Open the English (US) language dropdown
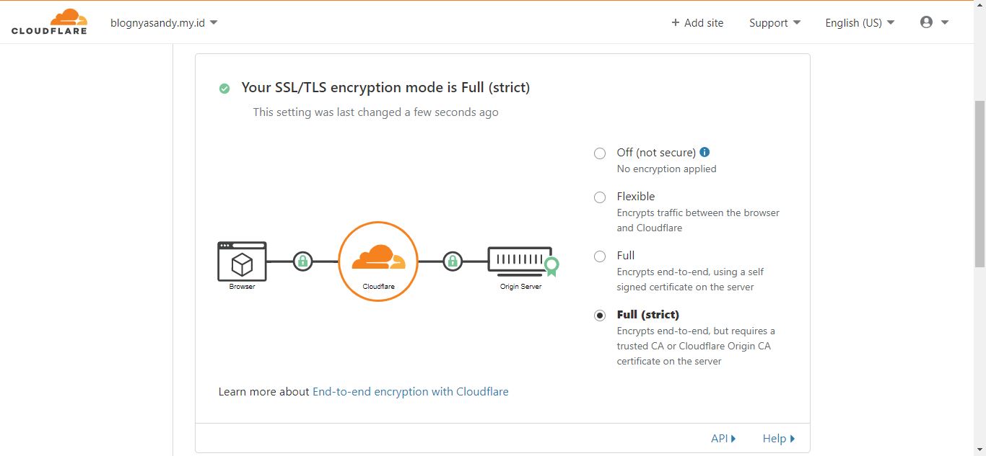The image size is (986, 456). [x=860, y=22]
